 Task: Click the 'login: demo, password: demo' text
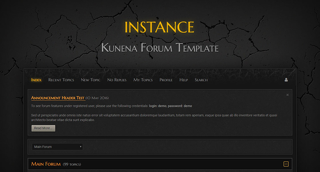point(171,106)
